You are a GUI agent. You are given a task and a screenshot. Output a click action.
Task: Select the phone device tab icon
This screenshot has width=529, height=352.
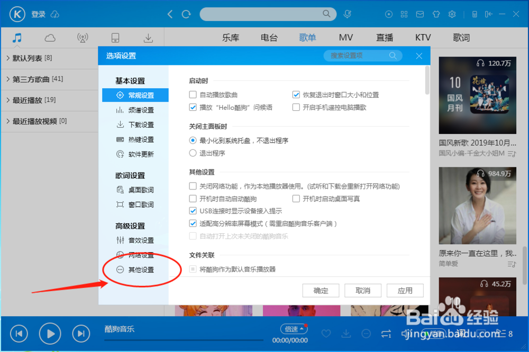pyautogui.click(x=115, y=37)
